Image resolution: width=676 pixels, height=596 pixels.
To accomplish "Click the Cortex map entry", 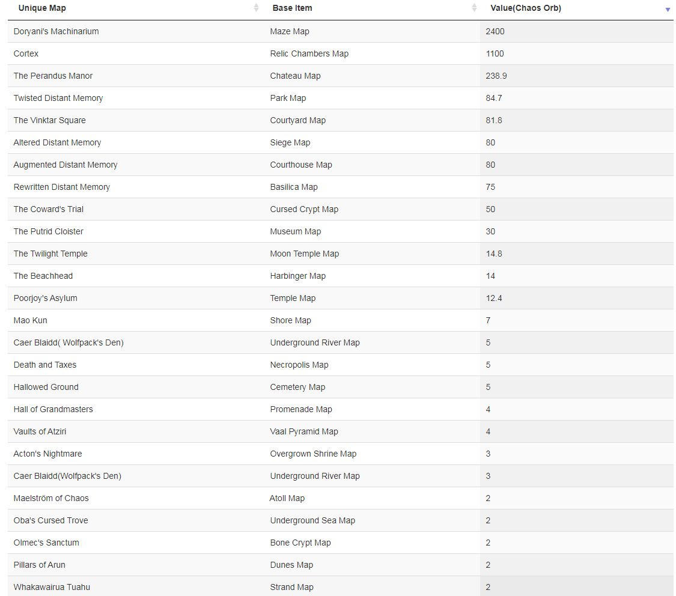I will coord(26,53).
